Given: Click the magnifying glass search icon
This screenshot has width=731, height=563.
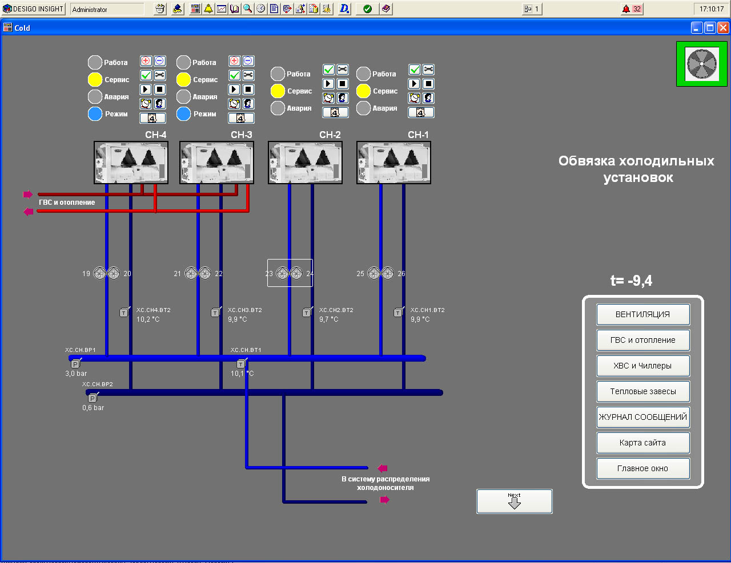Looking at the screenshot, I should coord(248,9).
